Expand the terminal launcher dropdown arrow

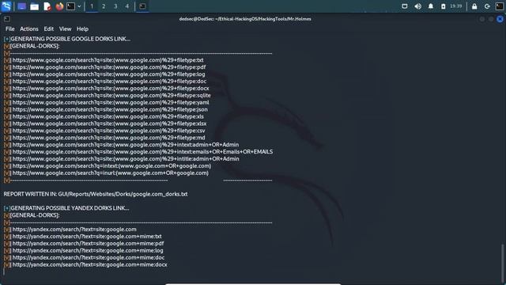tap(79, 6)
